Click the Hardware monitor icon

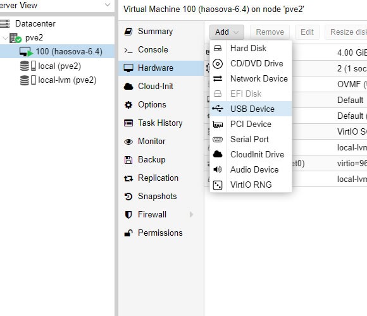point(128,68)
